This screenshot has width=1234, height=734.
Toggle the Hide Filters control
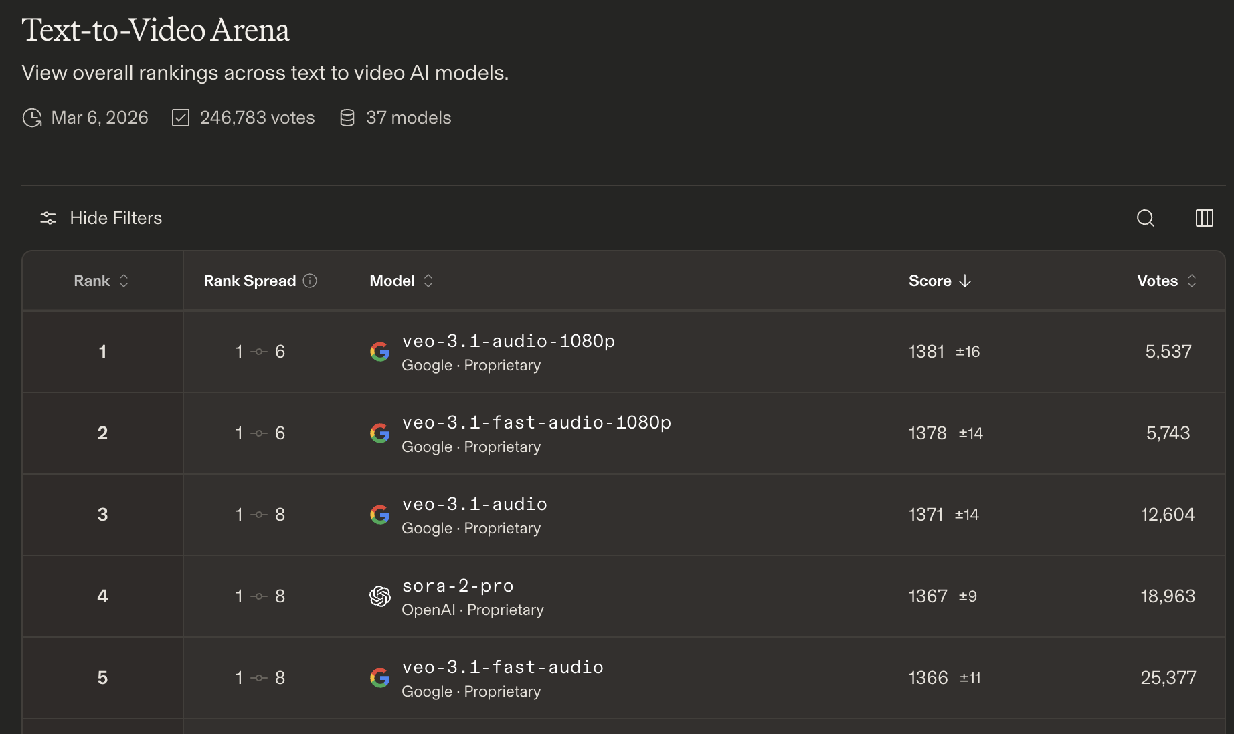coord(101,218)
